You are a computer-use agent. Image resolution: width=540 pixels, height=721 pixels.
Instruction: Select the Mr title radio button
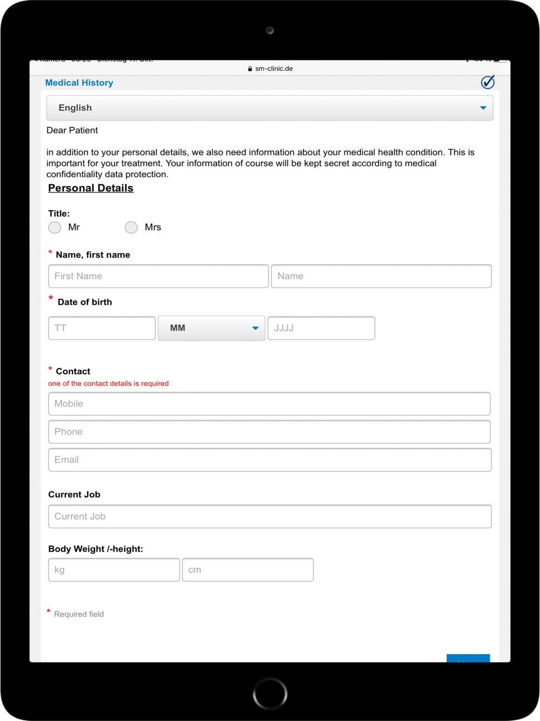pyautogui.click(x=55, y=228)
